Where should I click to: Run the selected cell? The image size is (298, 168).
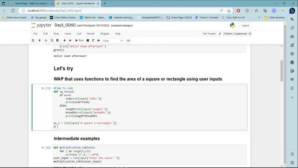pos(80,41)
